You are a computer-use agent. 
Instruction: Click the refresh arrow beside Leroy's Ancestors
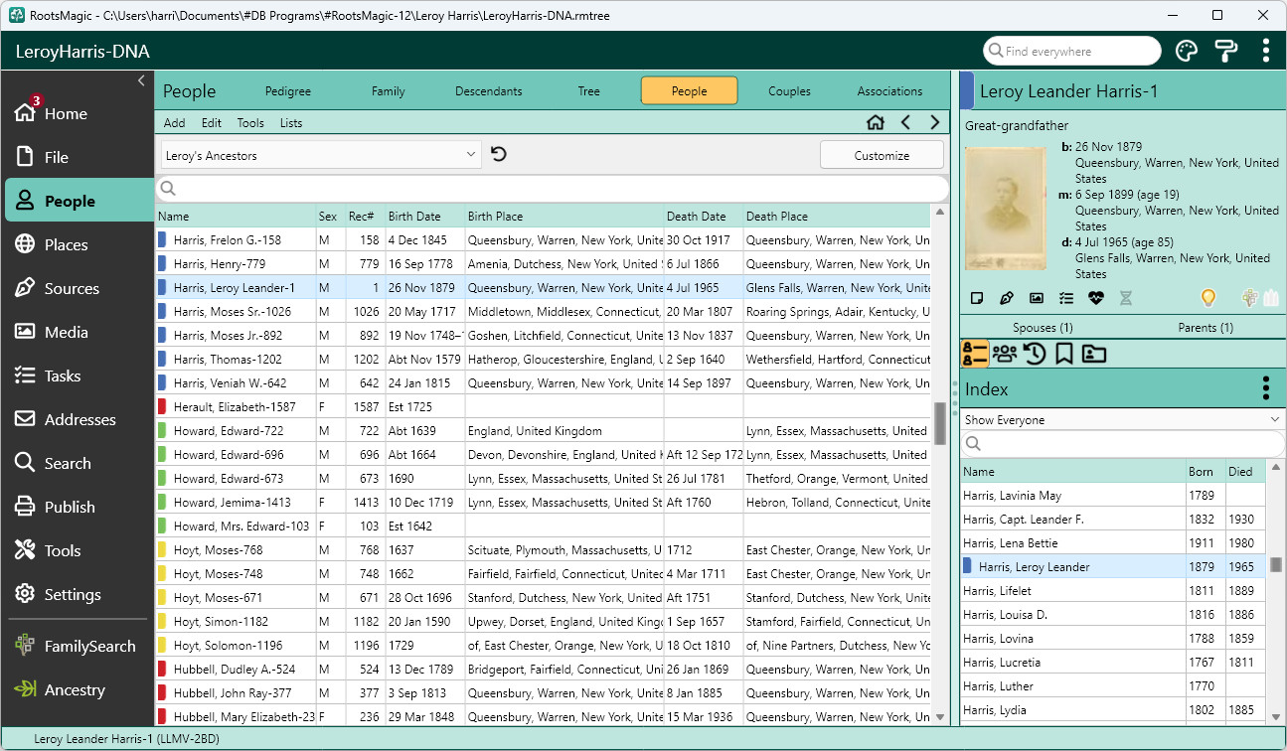coord(499,155)
